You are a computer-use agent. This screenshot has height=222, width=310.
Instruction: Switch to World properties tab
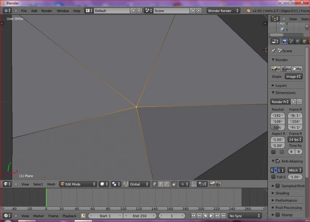[298, 41]
